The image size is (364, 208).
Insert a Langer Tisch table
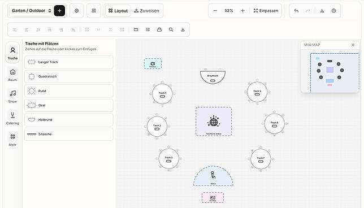coord(69,62)
